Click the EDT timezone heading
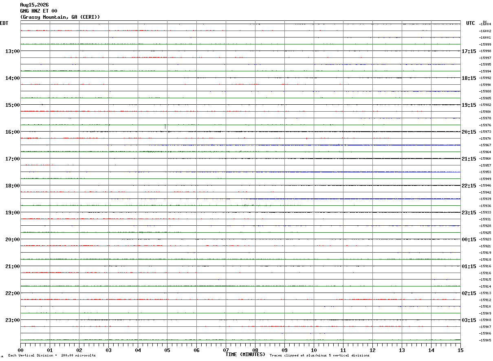The height and width of the screenshot is (361, 493). [x=4, y=23]
